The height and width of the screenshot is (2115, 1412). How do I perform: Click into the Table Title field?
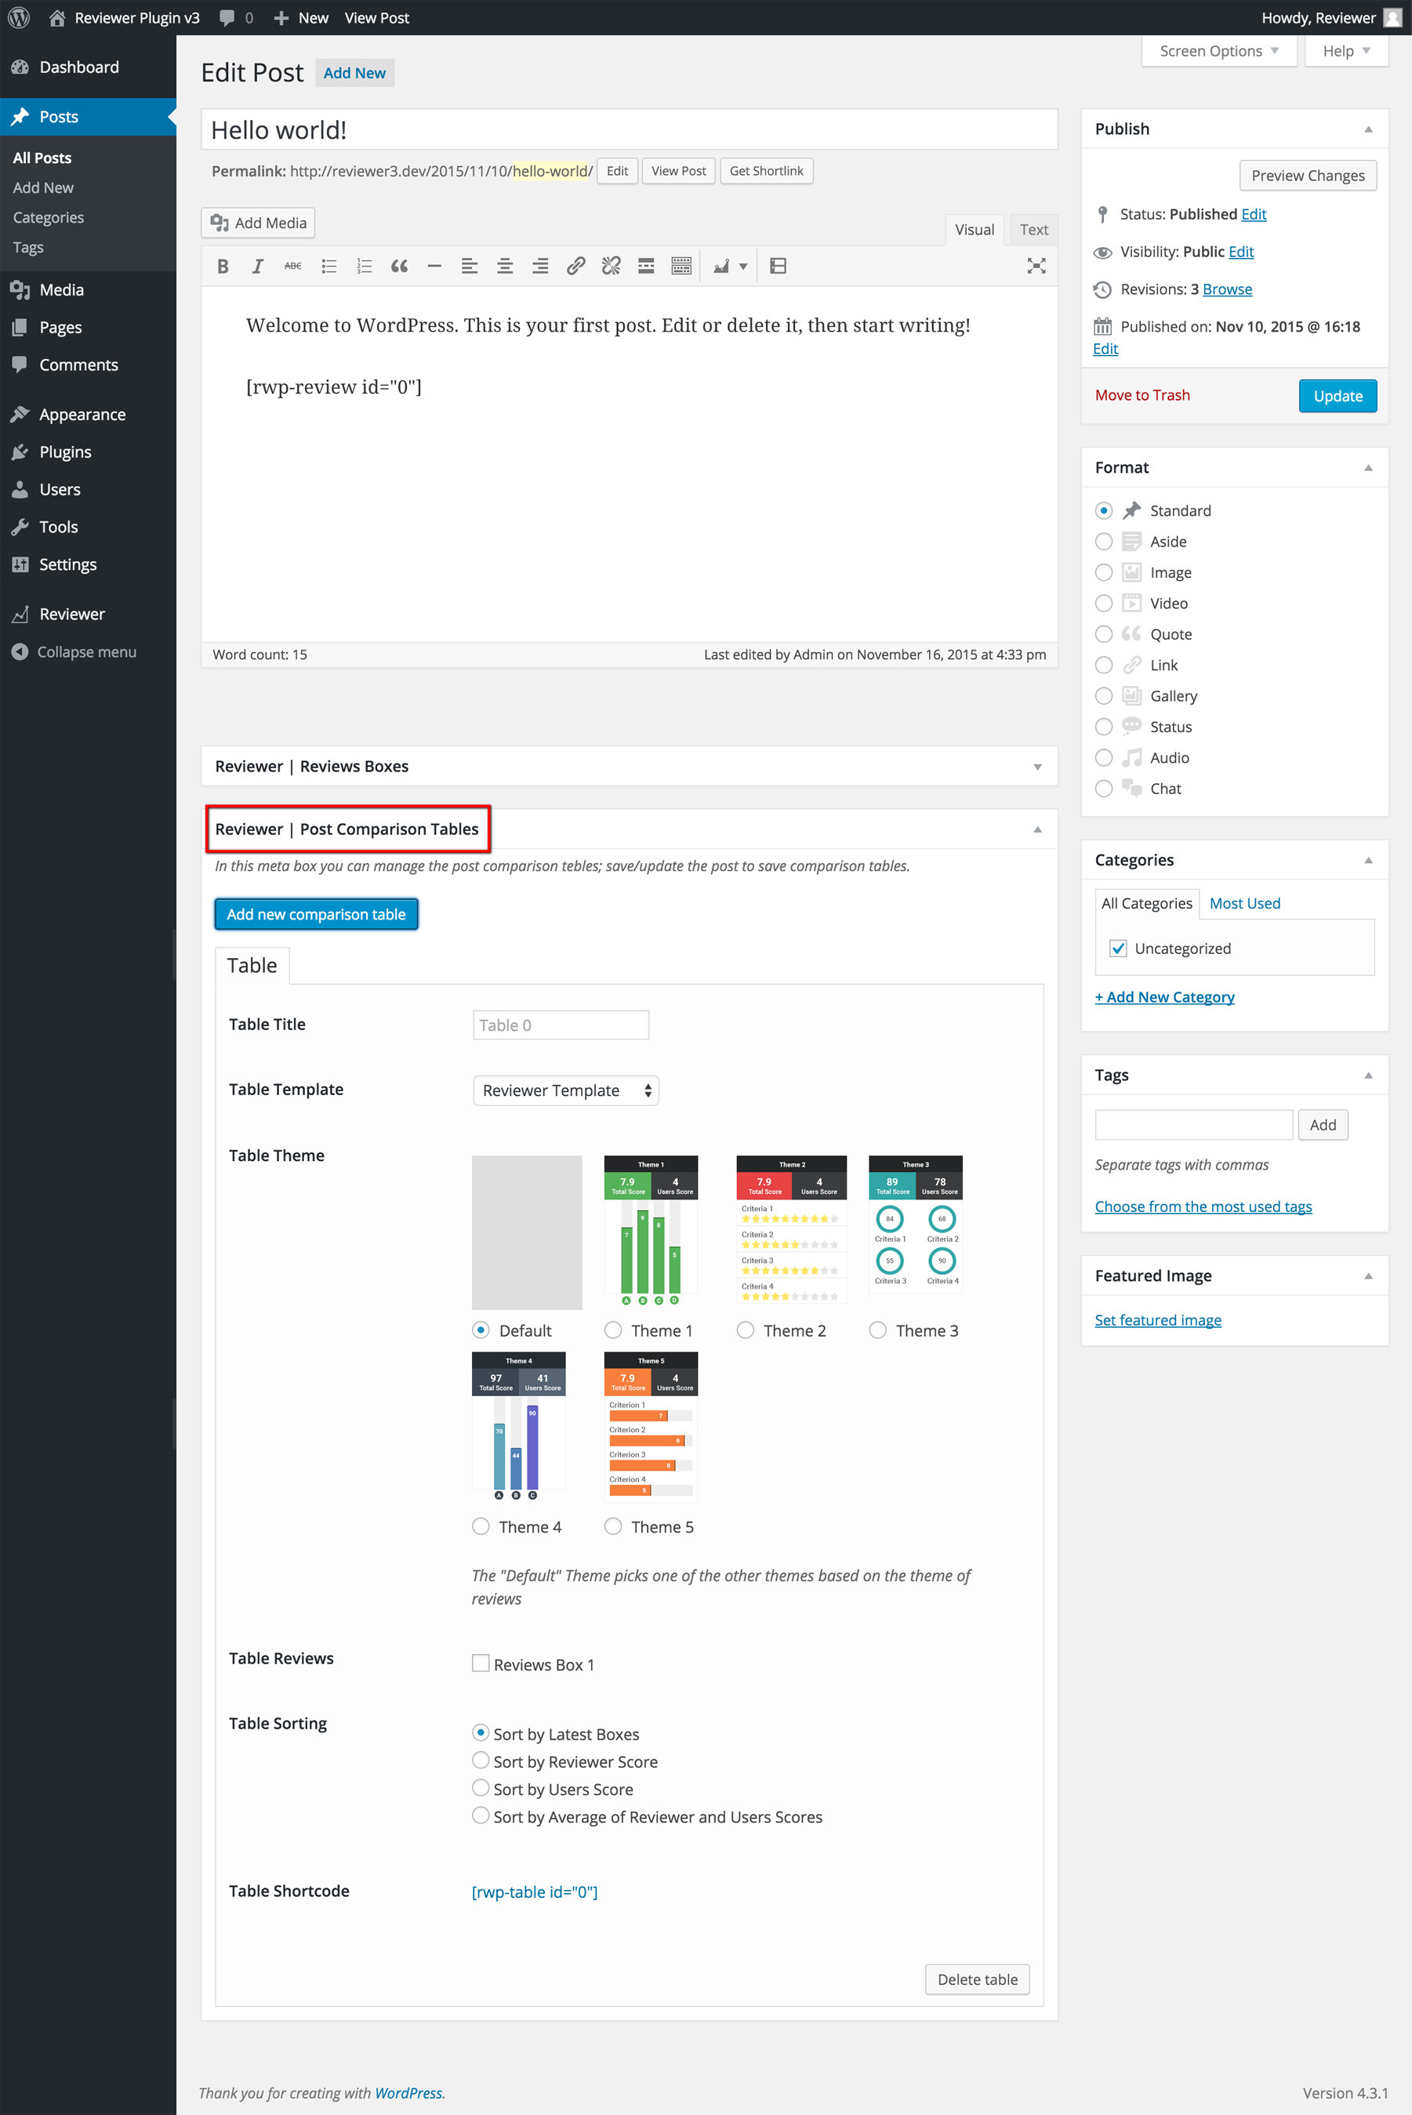pos(560,1025)
